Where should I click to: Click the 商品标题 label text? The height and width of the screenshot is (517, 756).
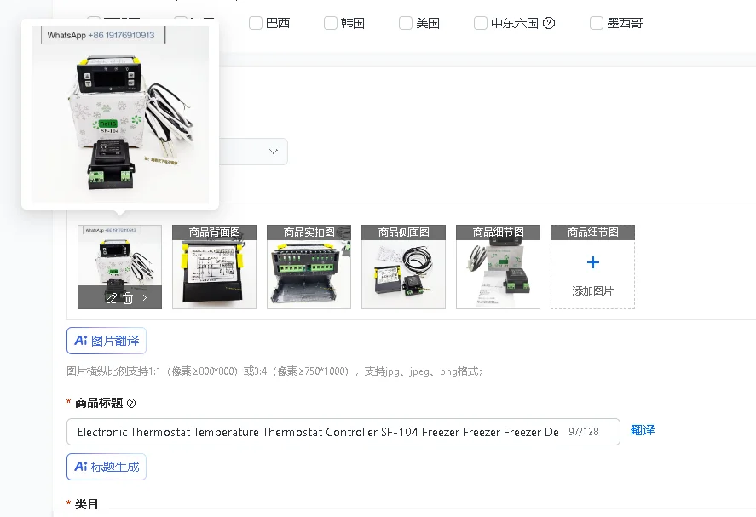point(99,403)
